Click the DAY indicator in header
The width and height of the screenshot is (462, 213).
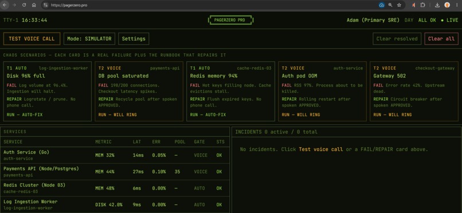[x=409, y=20]
